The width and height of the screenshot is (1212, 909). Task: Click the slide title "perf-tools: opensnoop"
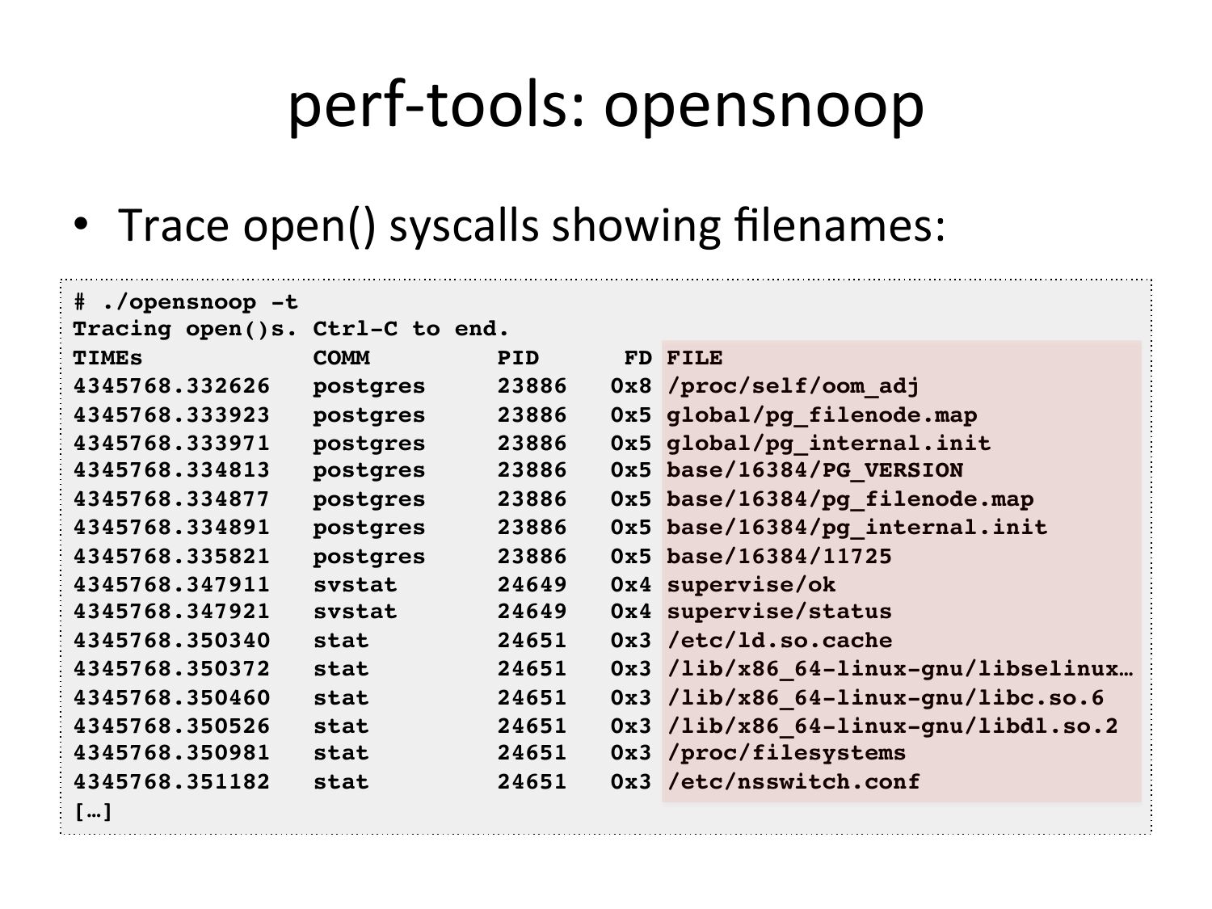pyautogui.click(x=605, y=106)
